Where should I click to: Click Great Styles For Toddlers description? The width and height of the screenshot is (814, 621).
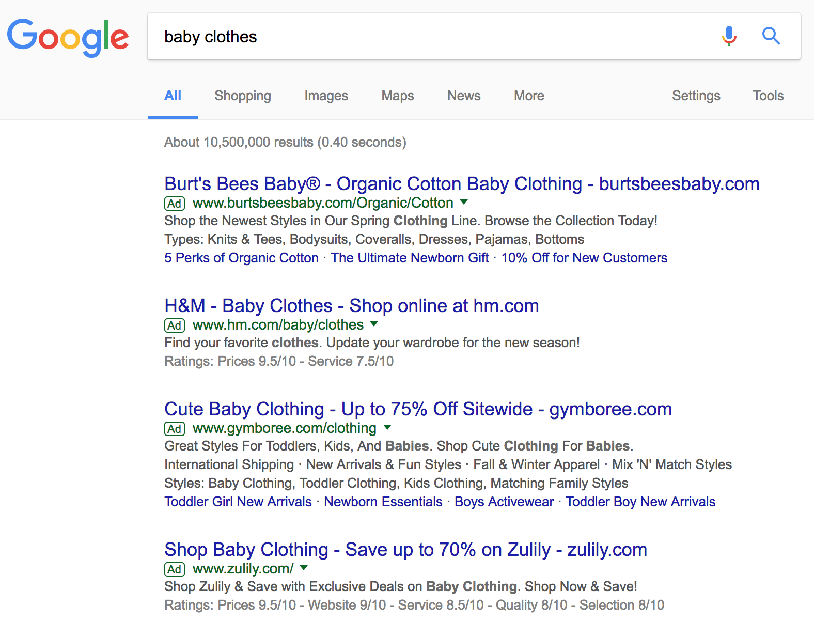click(x=399, y=446)
